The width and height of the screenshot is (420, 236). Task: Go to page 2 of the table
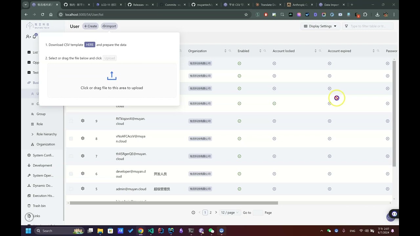(x=211, y=212)
